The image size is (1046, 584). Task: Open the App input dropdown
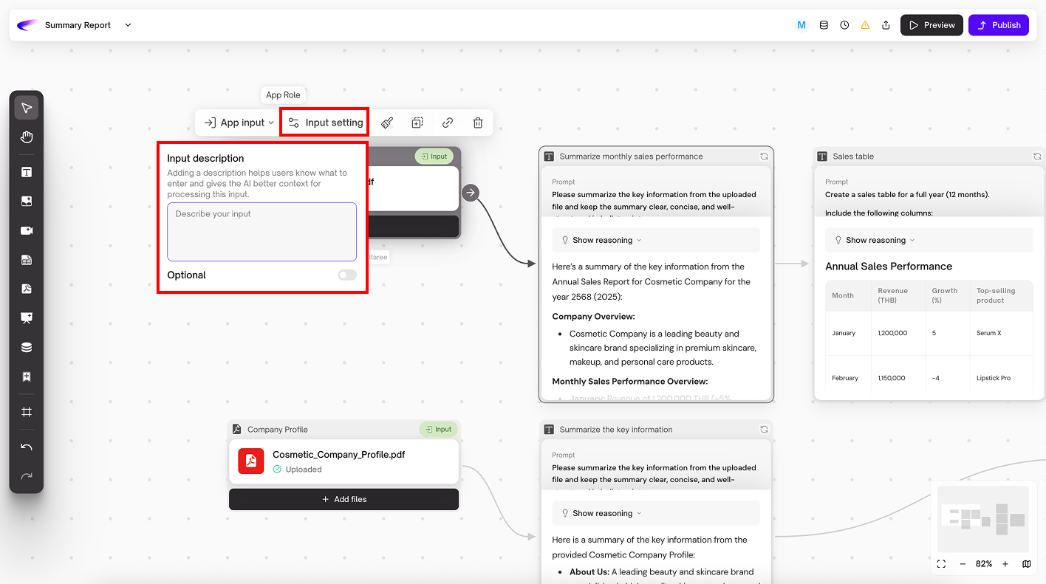click(239, 123)
